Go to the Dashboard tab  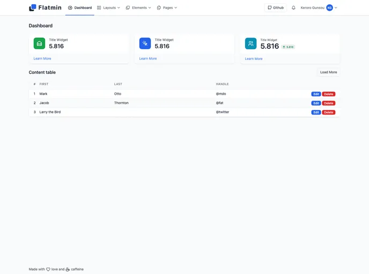(80, 7)
